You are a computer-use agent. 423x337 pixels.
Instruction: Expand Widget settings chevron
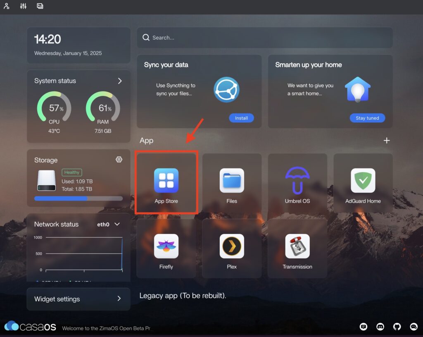(x=119, y=299)
